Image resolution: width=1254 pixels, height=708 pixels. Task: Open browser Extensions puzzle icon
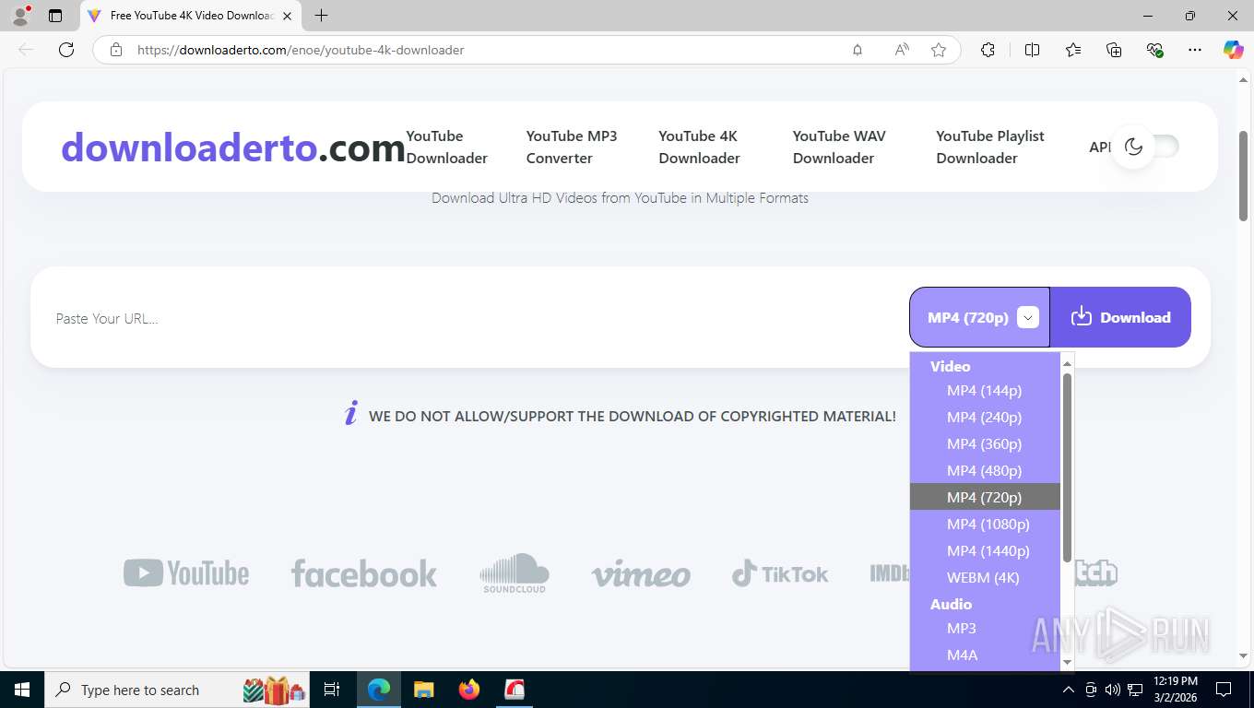point(988,50)
